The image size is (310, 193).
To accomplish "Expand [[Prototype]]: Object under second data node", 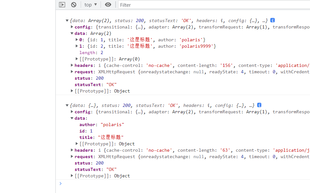I will [x=77, y=144].
